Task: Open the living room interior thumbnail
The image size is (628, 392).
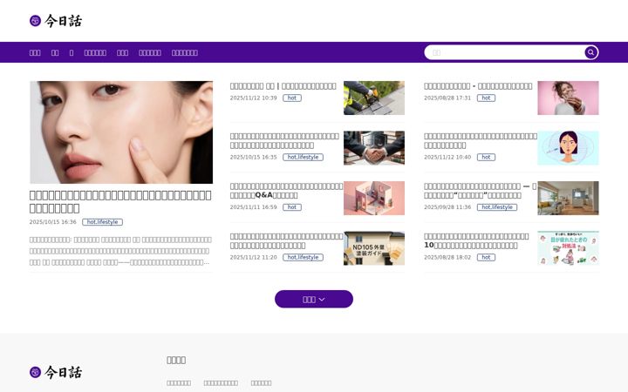Action: pos(568,198)
